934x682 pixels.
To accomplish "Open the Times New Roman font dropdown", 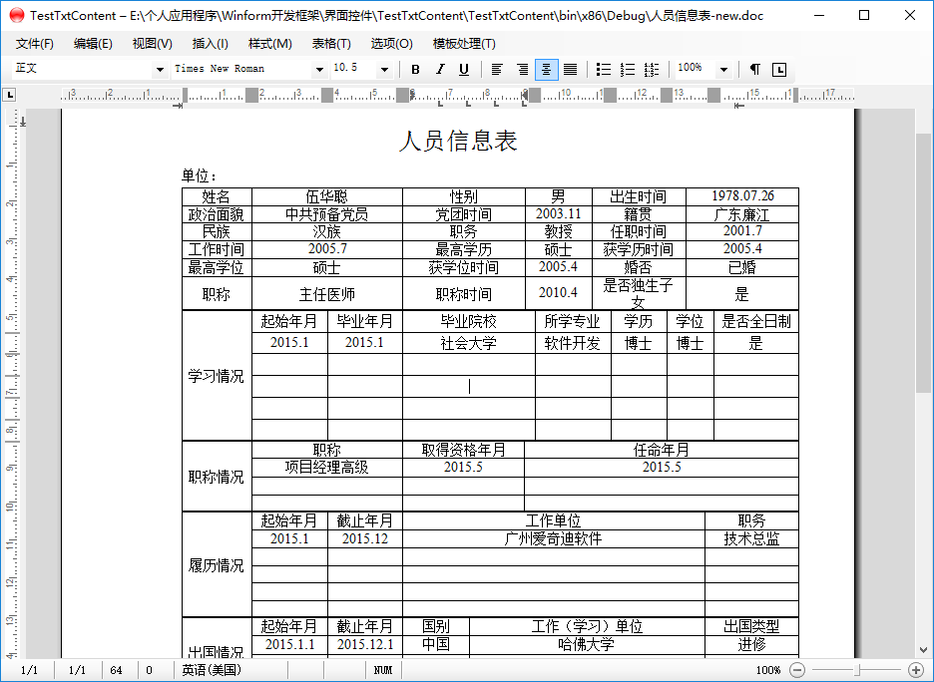I will [x=320, y=70].
